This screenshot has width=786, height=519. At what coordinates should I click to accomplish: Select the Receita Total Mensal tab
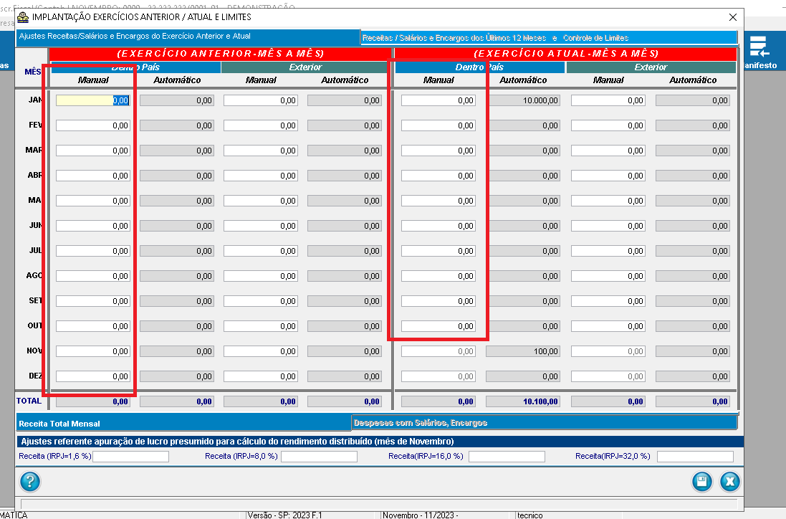[x=183, y=423]
